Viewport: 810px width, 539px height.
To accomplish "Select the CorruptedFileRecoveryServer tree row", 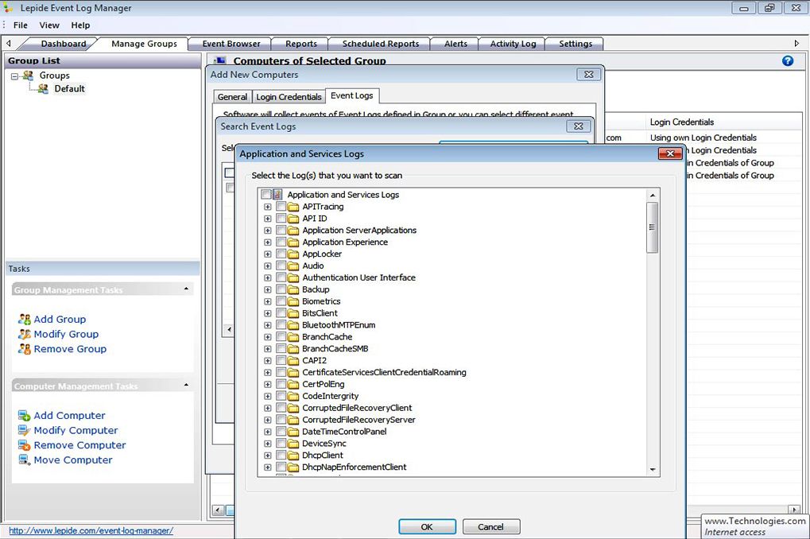I will pos(358,420).
